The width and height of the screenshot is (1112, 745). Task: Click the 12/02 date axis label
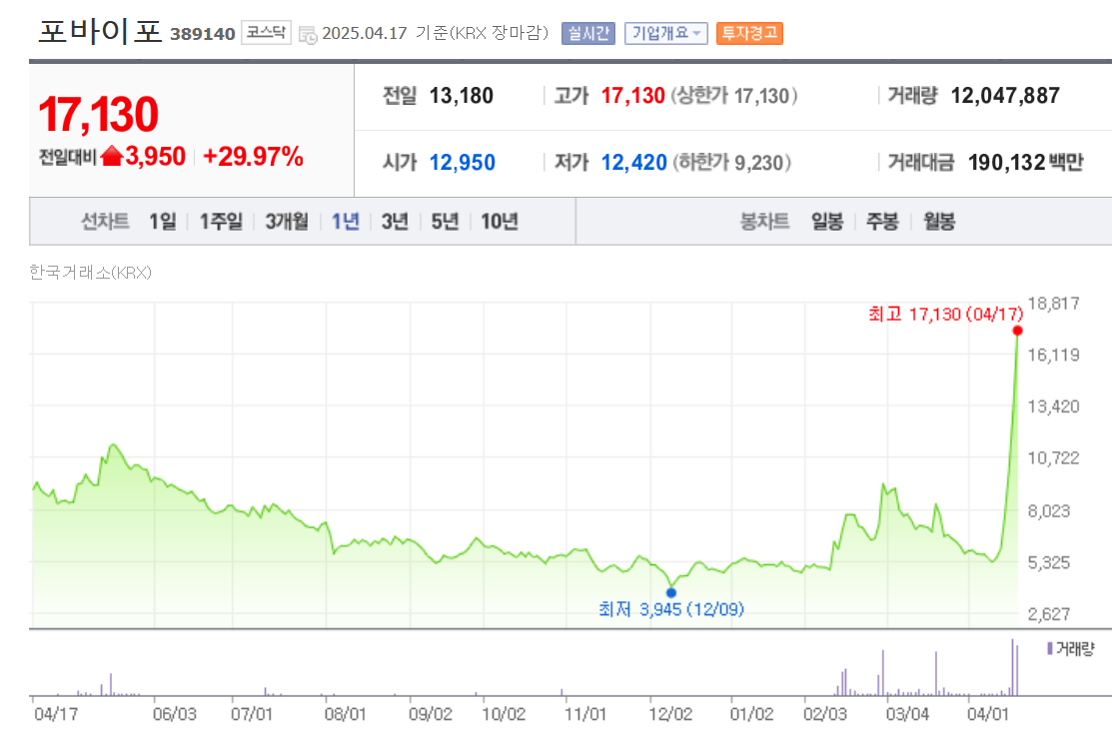[670, 714]
